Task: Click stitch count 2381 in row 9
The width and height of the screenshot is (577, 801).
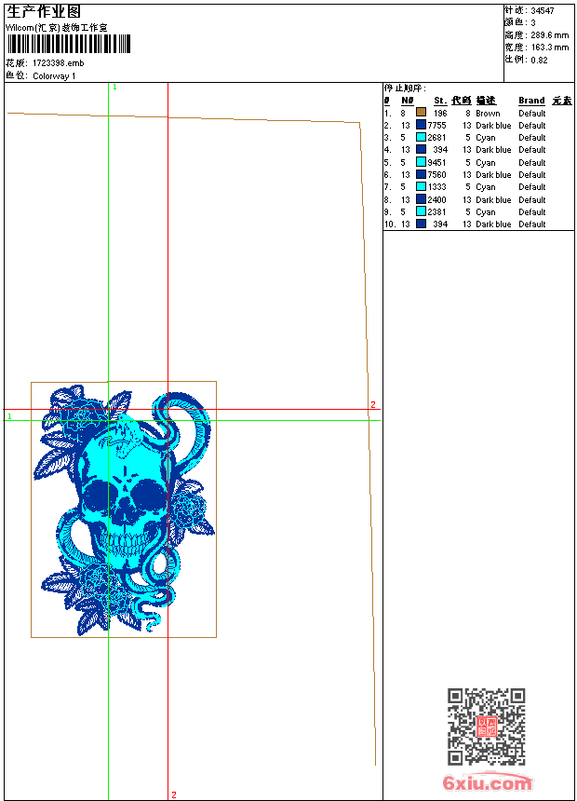Action: [x=437, y=212]
